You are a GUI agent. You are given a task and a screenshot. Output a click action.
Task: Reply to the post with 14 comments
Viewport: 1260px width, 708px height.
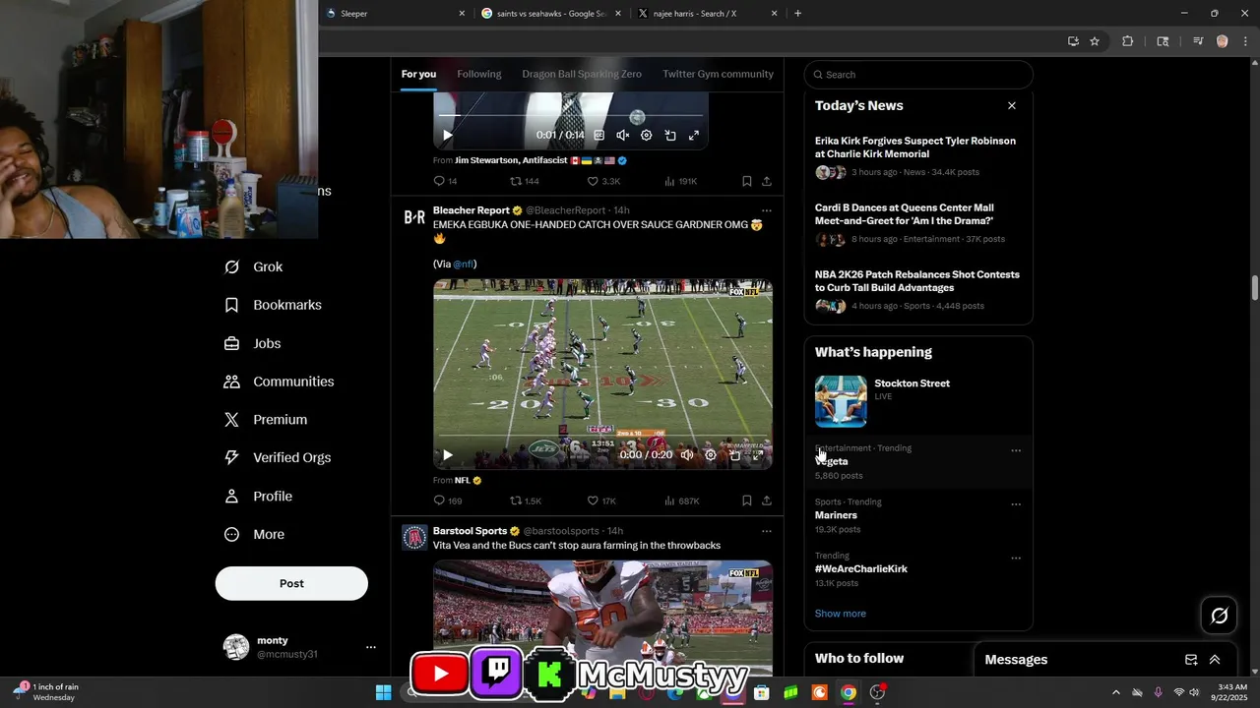pyautogui.click(x=445, y=181)
